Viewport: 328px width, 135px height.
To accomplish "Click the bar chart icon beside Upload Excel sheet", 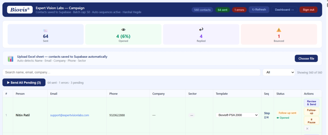I will 11,58.
